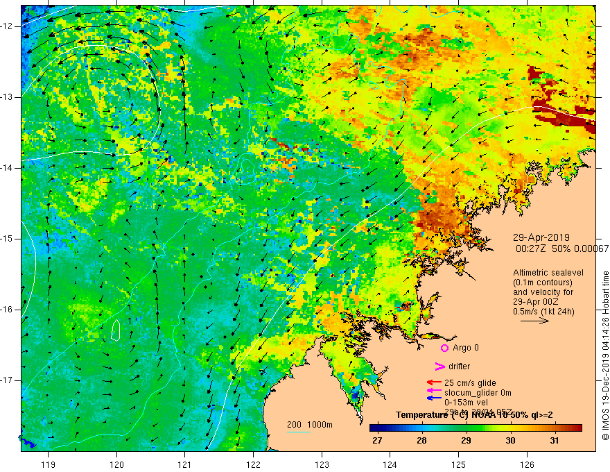Click longitude axis label 122

pos(253,464)
